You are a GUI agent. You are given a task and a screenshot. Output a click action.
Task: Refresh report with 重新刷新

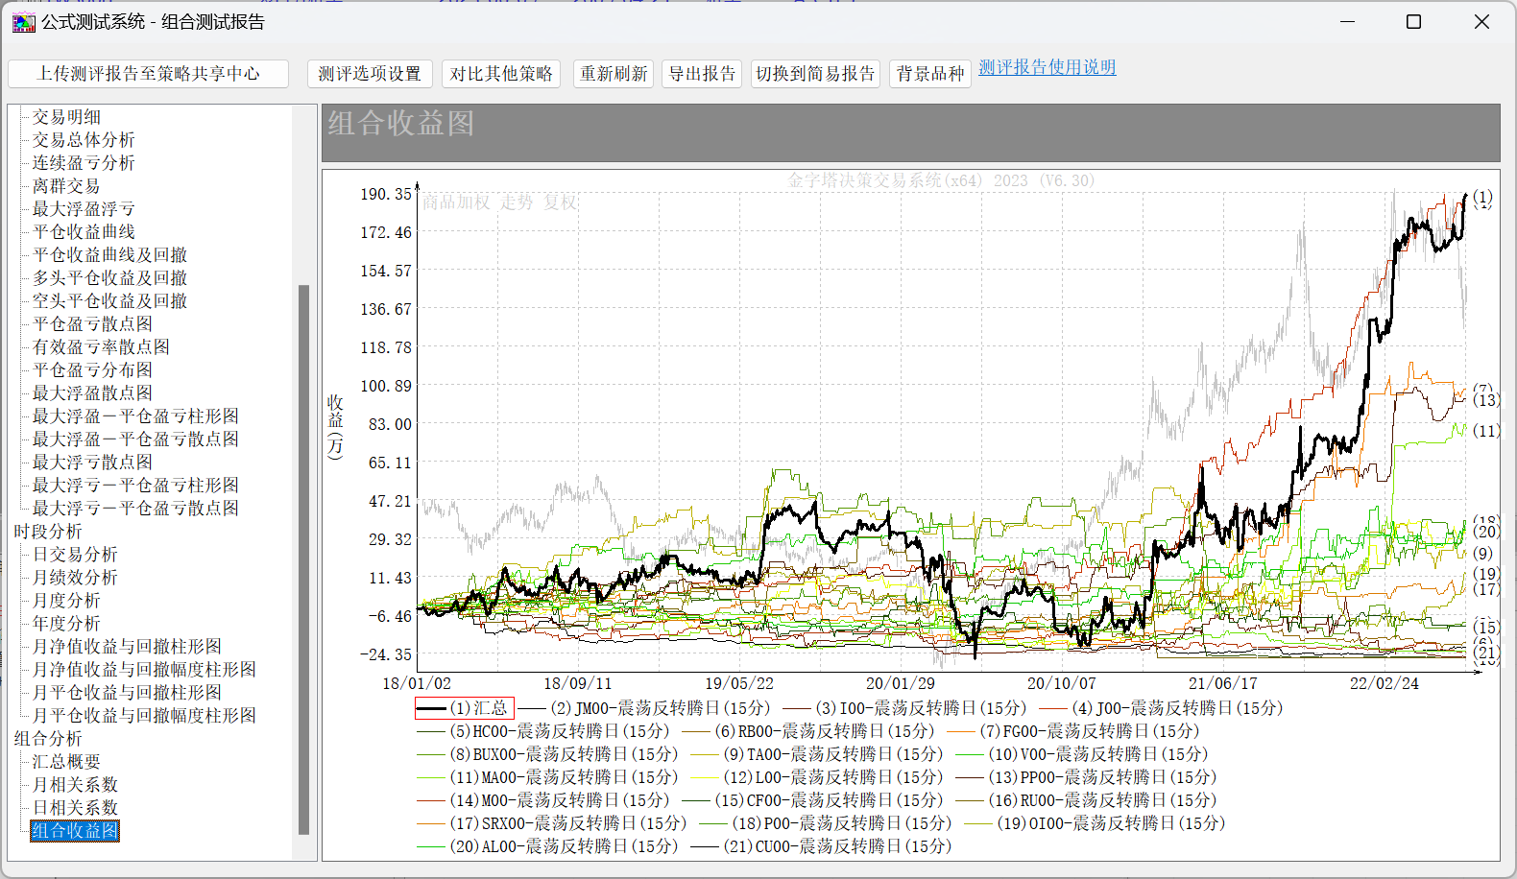coord(614,74)
